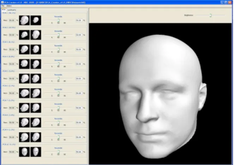Select PCA 5 right head thumbnail
This screenshot has width=234, height=165.
click(x=36, y=78)
